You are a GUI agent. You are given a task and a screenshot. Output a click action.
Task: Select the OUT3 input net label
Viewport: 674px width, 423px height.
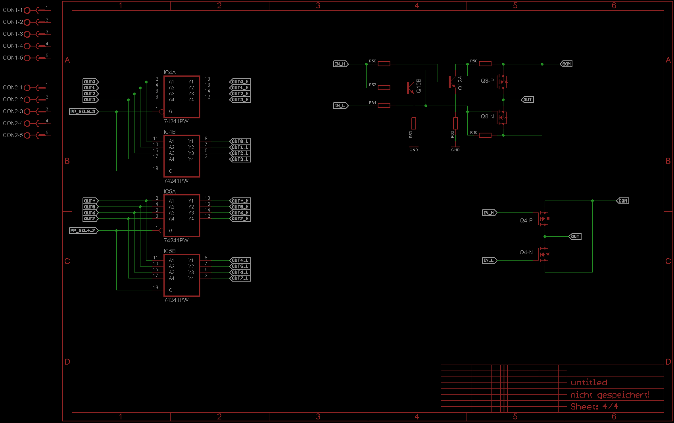[x=90, y=100]
